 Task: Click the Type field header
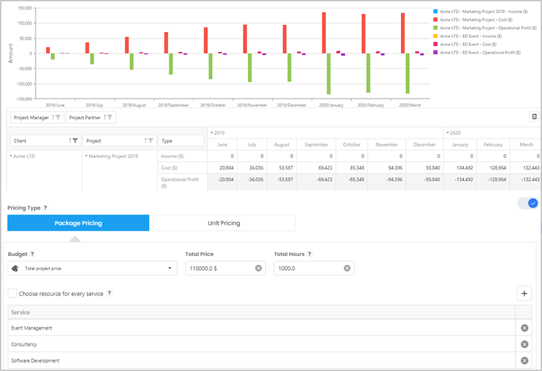point(181,140)
